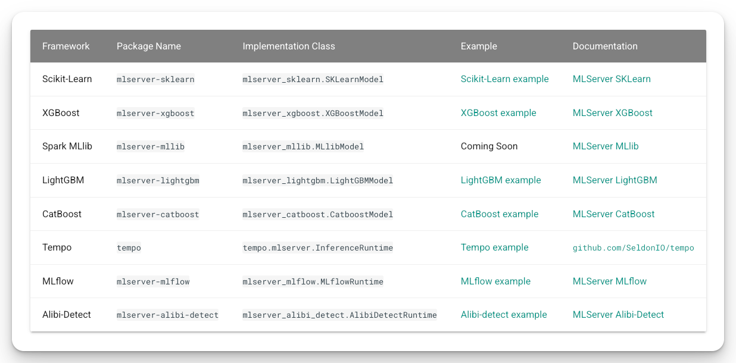Open the MLflow example link
This screenshot has width=736, height=363.
tap(495, 281)
